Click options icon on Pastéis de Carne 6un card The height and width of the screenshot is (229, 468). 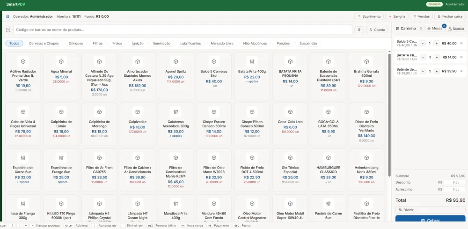pyautogui.click(x=329, y=204)
